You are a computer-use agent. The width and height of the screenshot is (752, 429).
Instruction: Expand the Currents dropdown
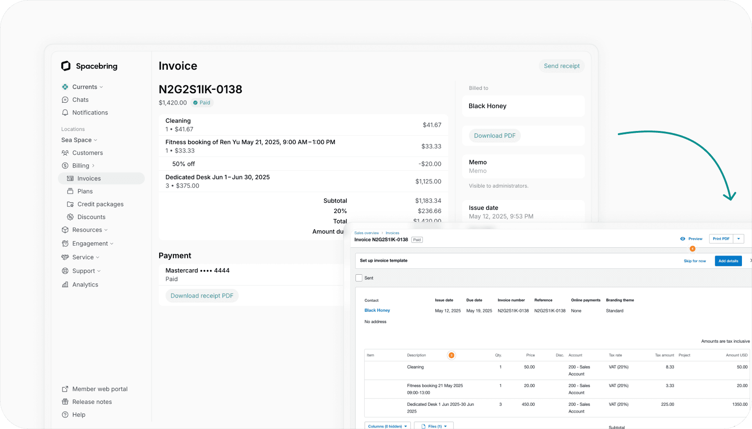click(101, 87)
